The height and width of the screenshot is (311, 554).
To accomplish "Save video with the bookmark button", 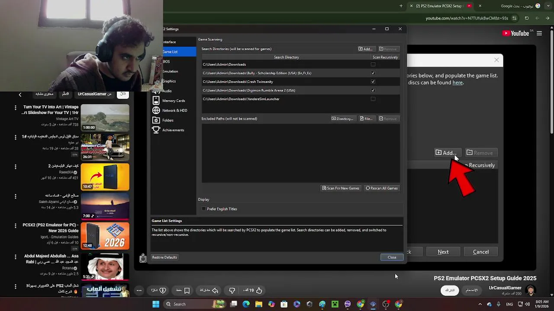I will pyautogui.click(x=183, y=290).
